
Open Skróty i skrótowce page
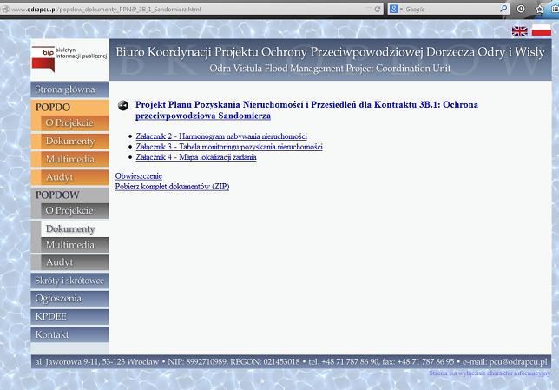tap(69, 281)
